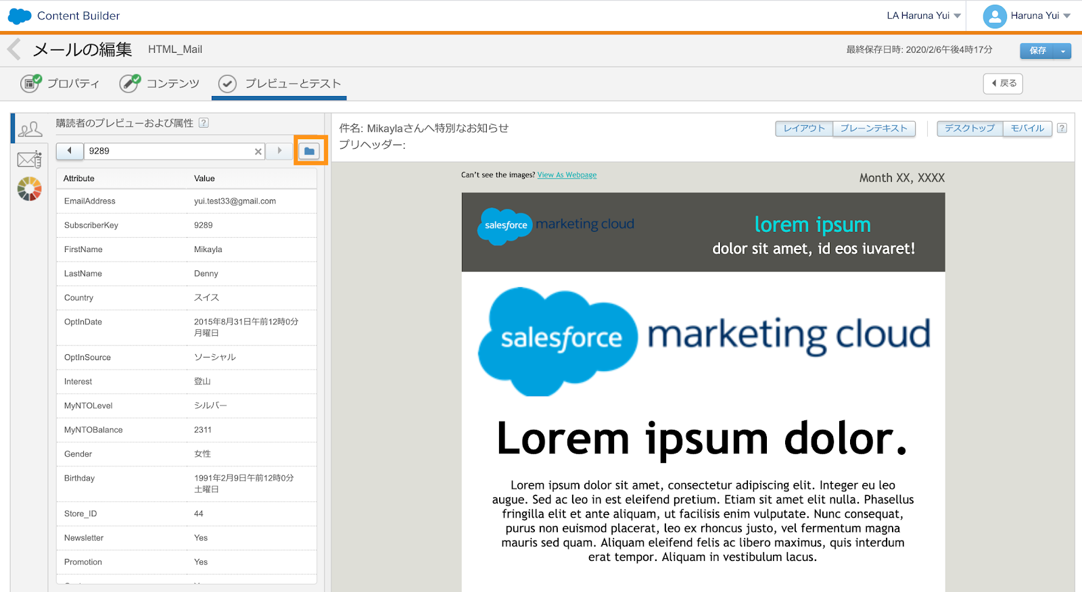
Task: Select the Newsletter attribute row
Action: [187, 538]
